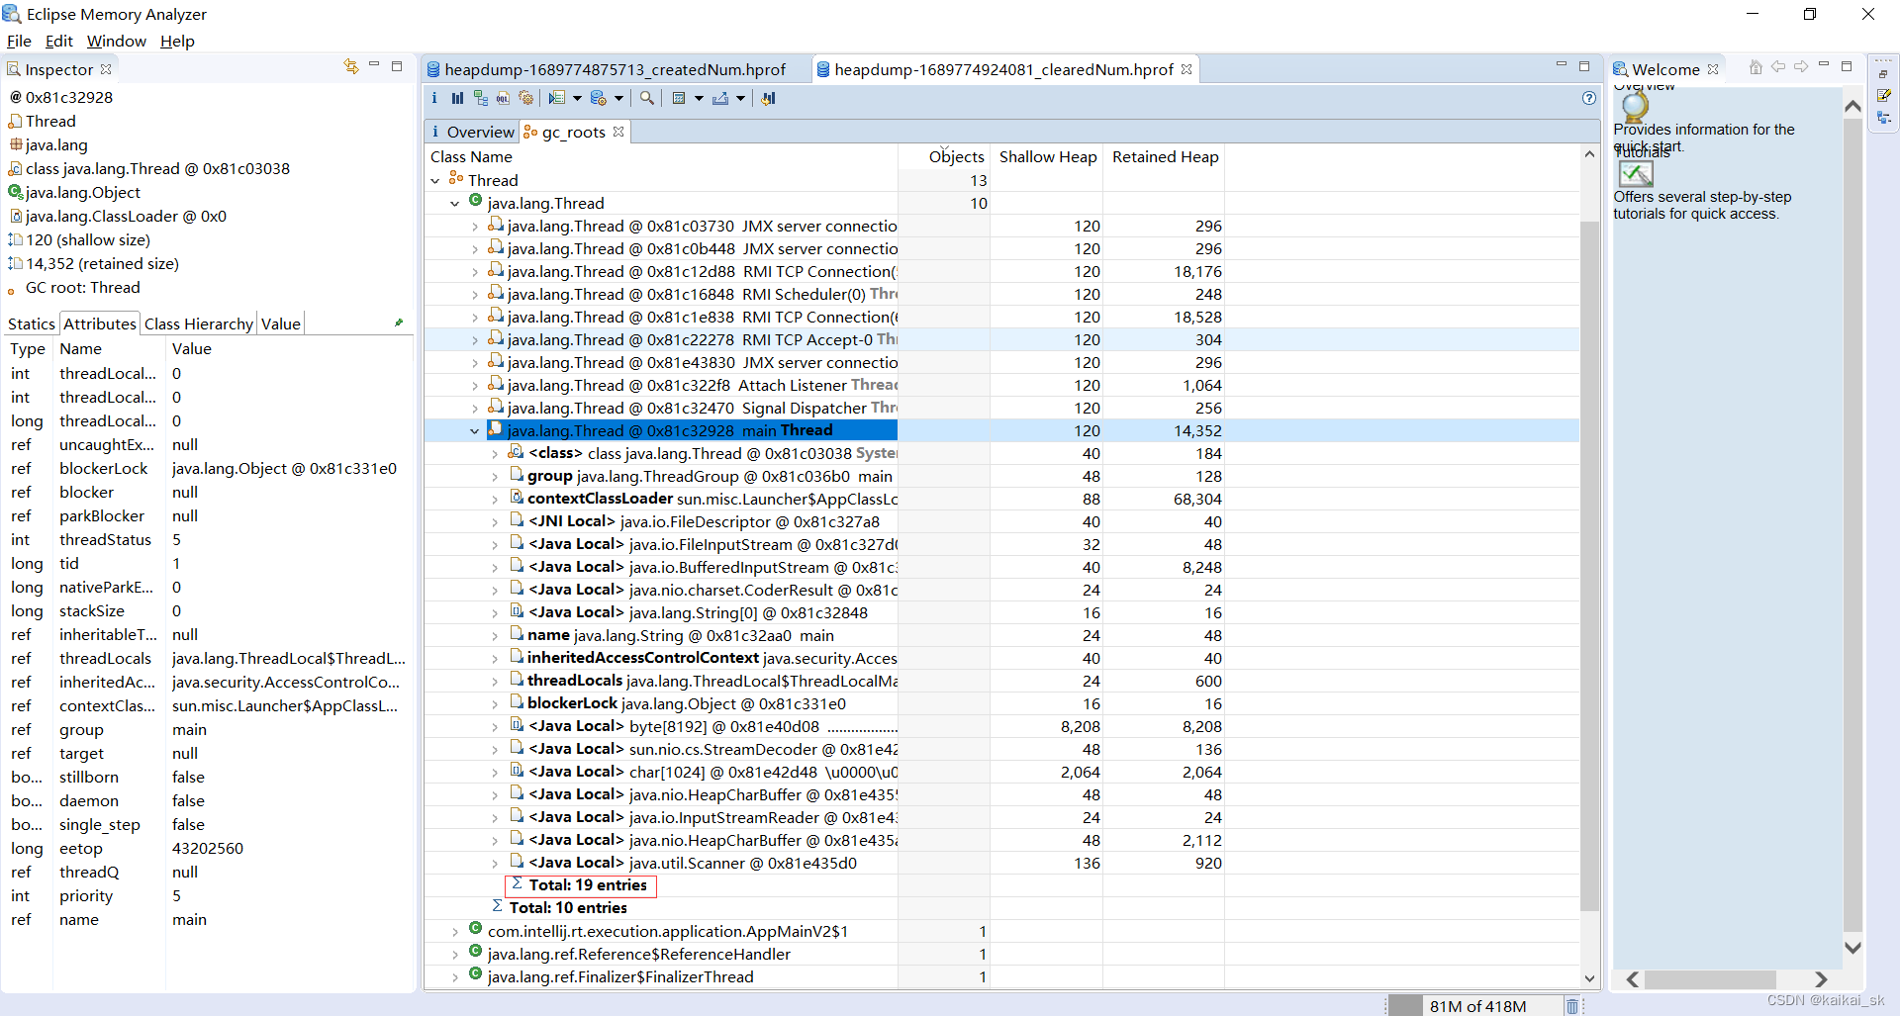The image size is (1900, 1016).
Task: Maximize the heap dump editor area
Action: point(1584,65)
